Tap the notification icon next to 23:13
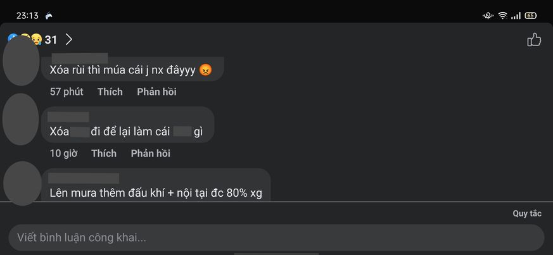 tap(49, 16)
